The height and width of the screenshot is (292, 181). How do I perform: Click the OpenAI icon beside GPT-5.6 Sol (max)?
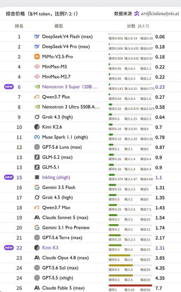pyautogui.click(x=37, y=268)
